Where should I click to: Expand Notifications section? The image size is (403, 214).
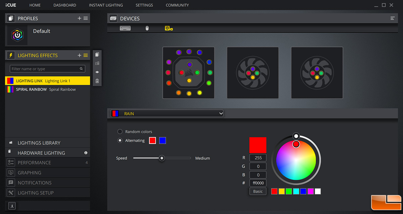pyautogui.click(x=47, y=183)
